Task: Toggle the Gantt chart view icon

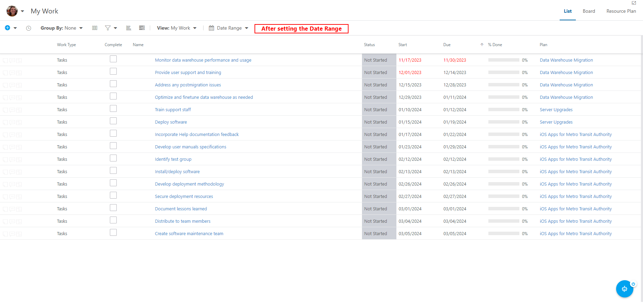Action: (x=129, y=28)
